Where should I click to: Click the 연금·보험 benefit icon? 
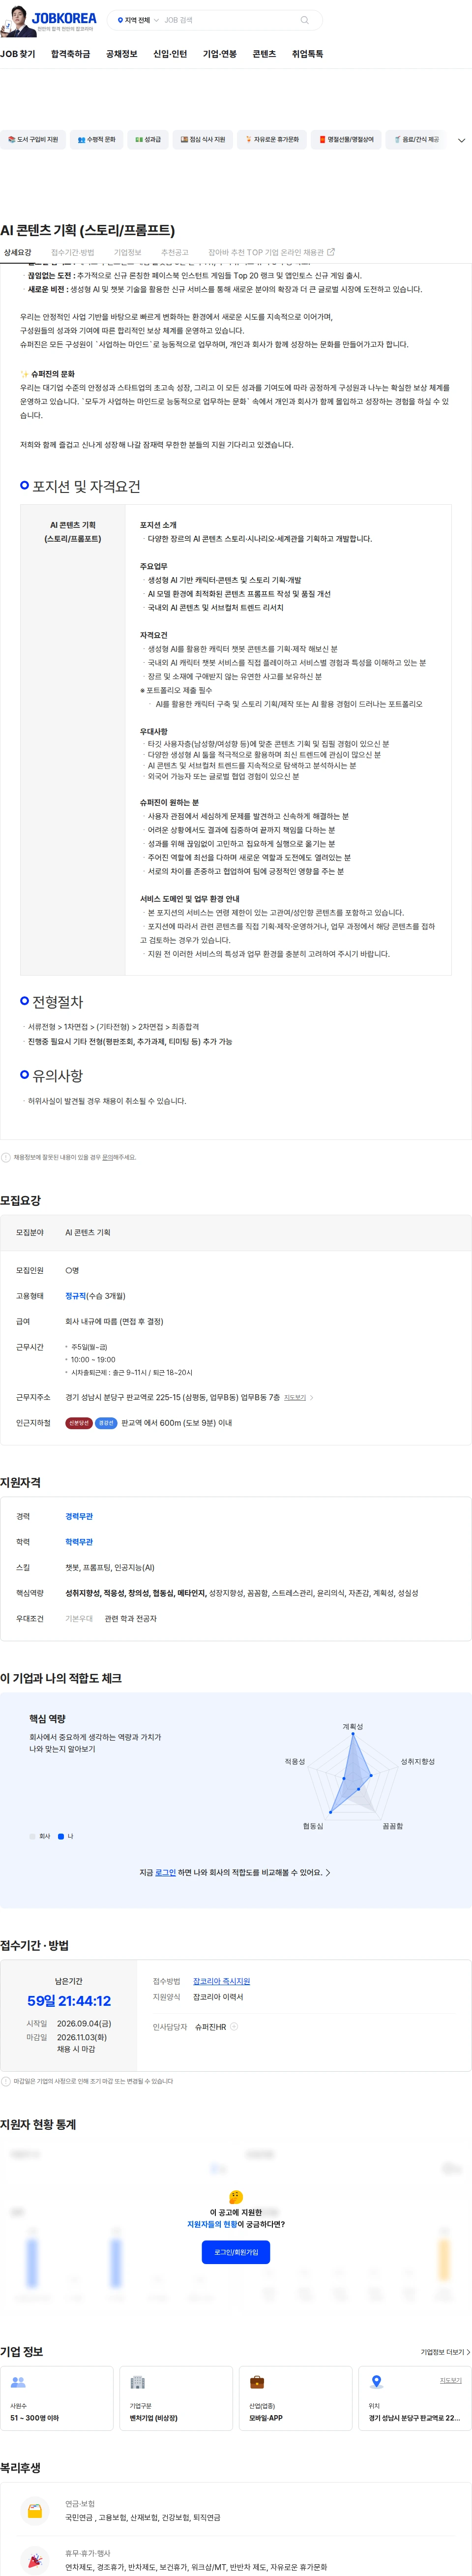coord(34,2510)
